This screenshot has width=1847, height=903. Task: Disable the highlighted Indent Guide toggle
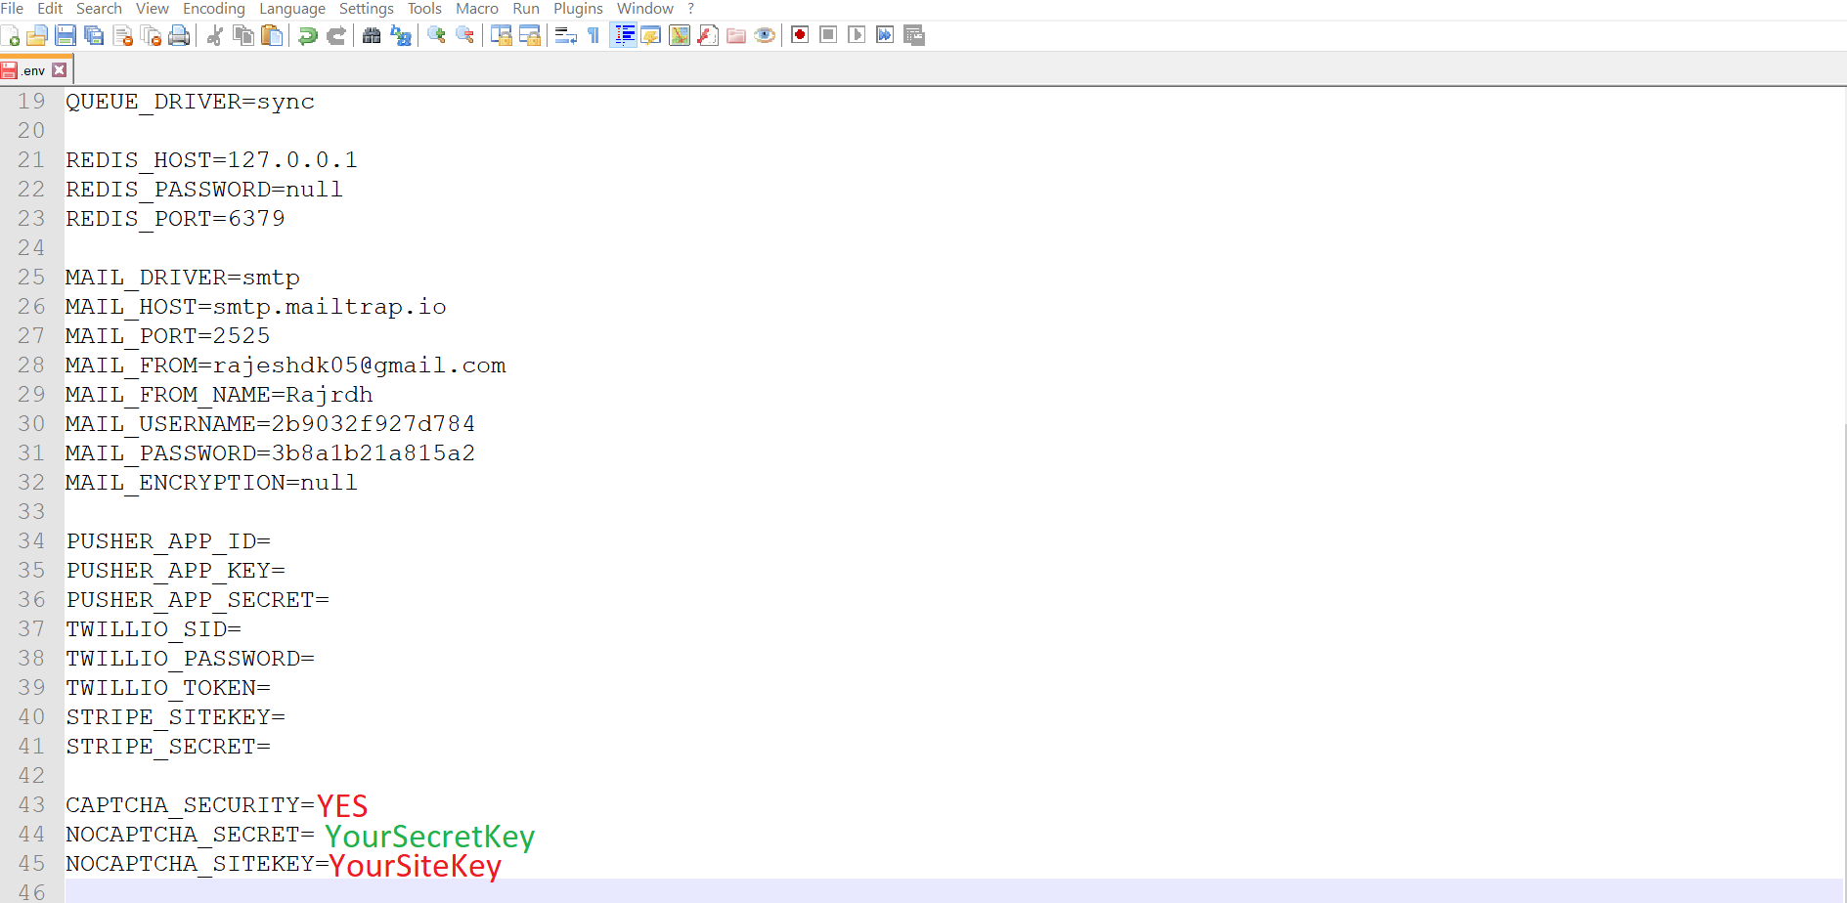[x=623, y=36]
